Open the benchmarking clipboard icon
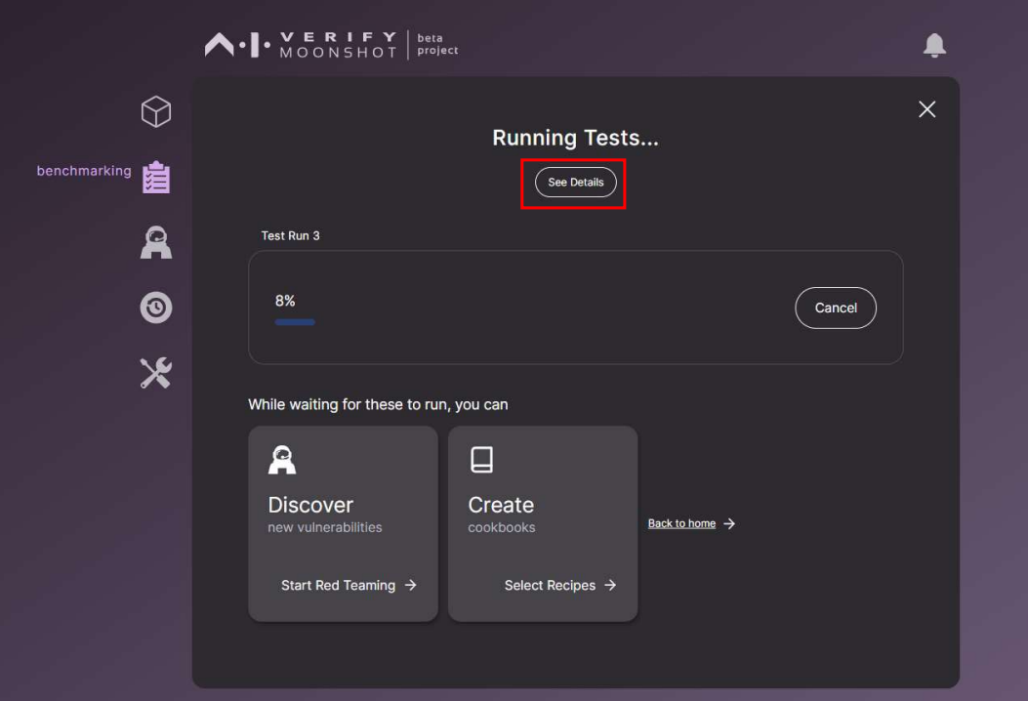This screenshot has height=701, width=1028. [x=155, y=177]
